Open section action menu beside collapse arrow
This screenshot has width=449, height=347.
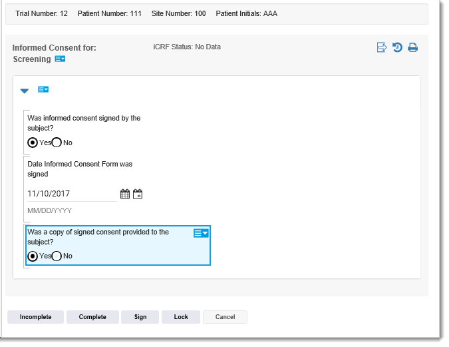pos(43,89)
